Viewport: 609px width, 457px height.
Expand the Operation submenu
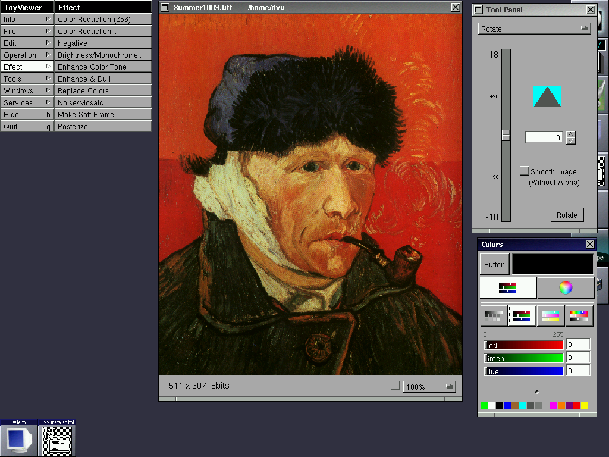27,55
